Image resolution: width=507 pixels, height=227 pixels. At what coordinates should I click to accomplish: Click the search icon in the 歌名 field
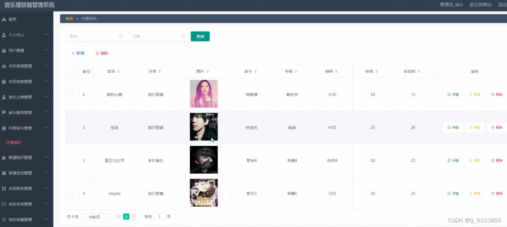[x=120, y=36]
